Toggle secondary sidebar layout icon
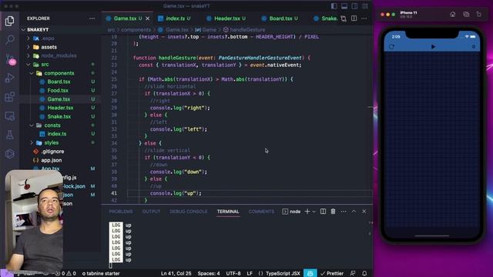 (354, 6)
